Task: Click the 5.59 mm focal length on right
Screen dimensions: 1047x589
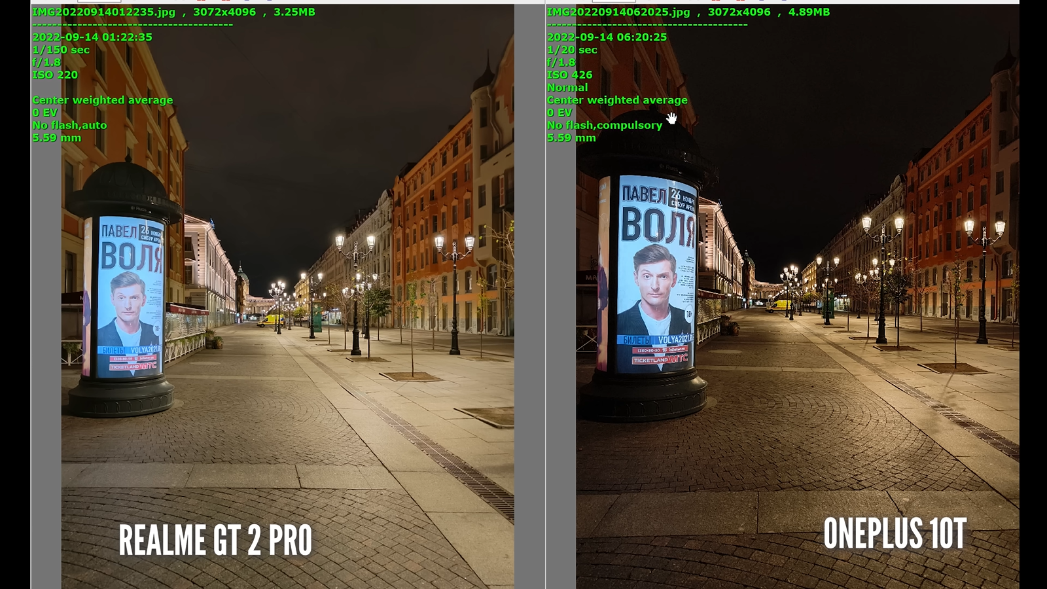Action: pos(571,137)
